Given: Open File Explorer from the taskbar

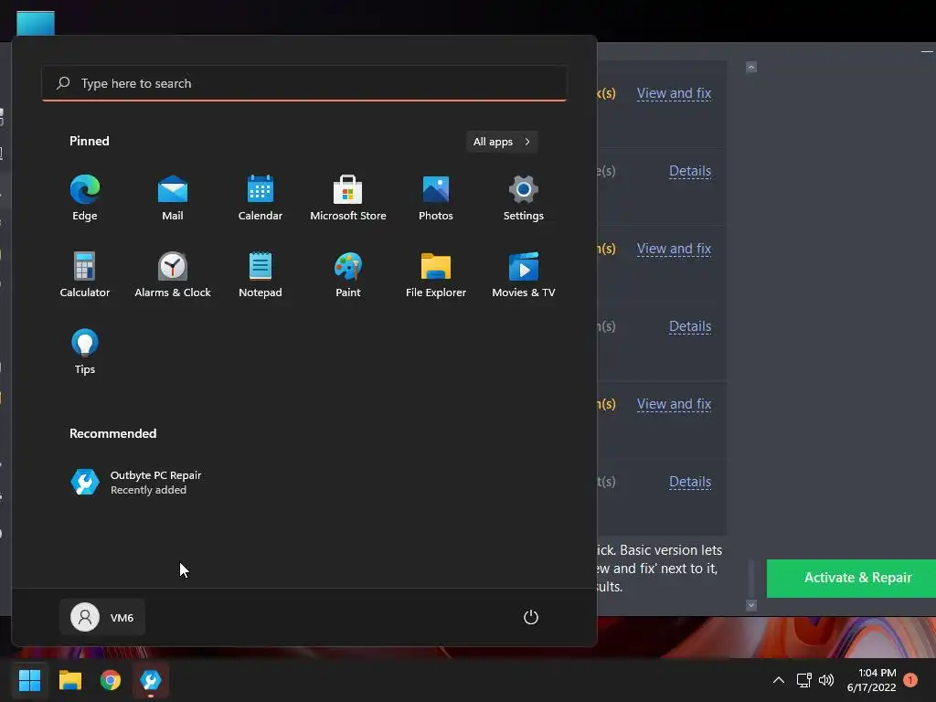Looking at the screenshot, I should pos(69,680).
